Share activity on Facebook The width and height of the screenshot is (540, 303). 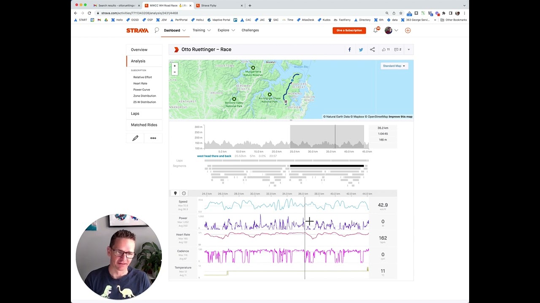349,50
